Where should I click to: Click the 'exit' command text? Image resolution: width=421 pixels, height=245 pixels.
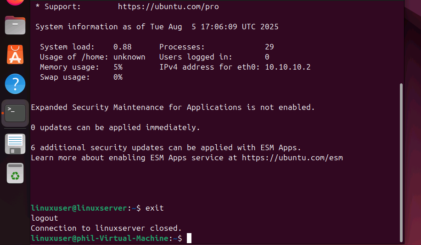[x=154, y=208]
